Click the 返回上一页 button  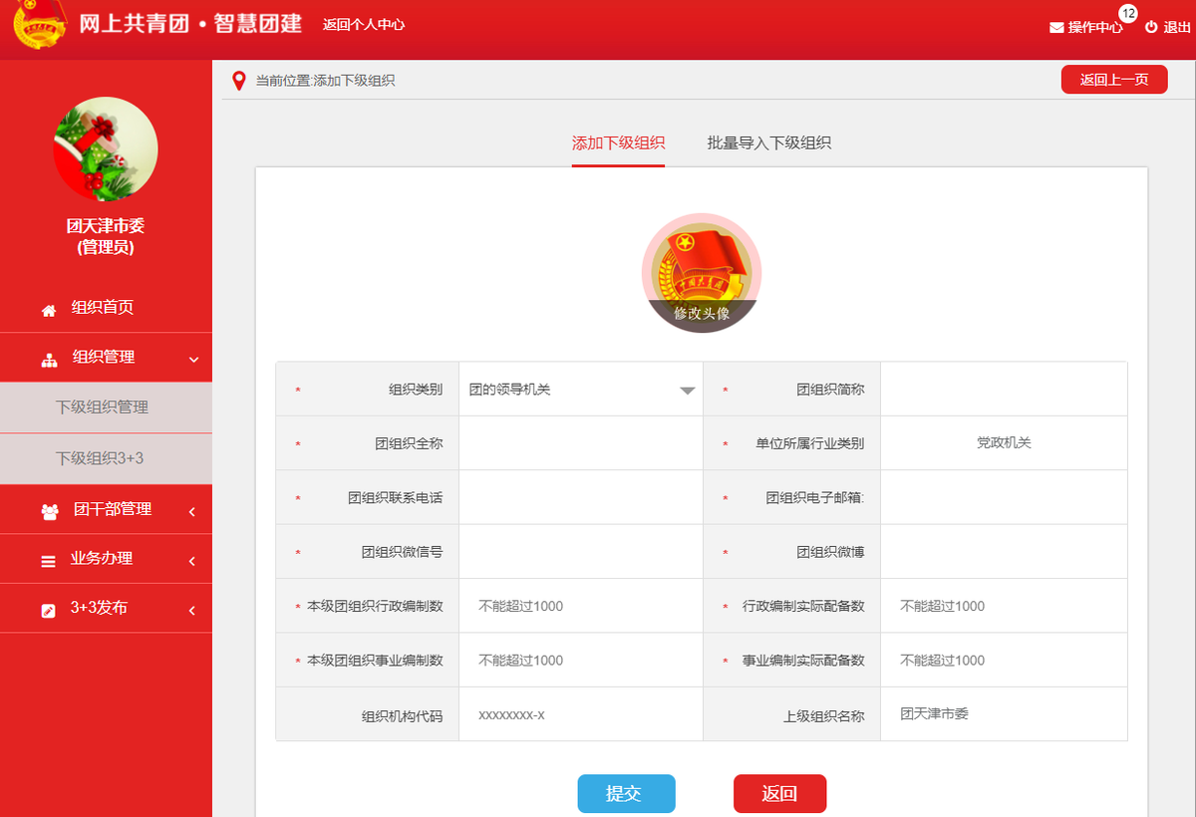(x=1114, y=80)
